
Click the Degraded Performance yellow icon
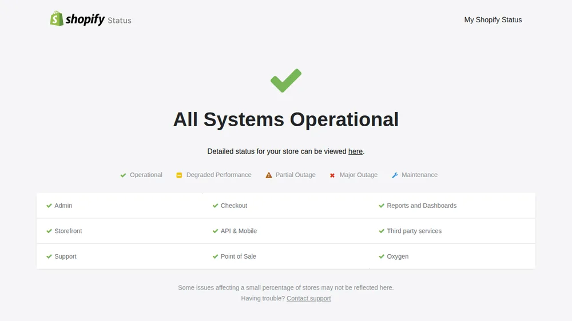tap(179, 175)
